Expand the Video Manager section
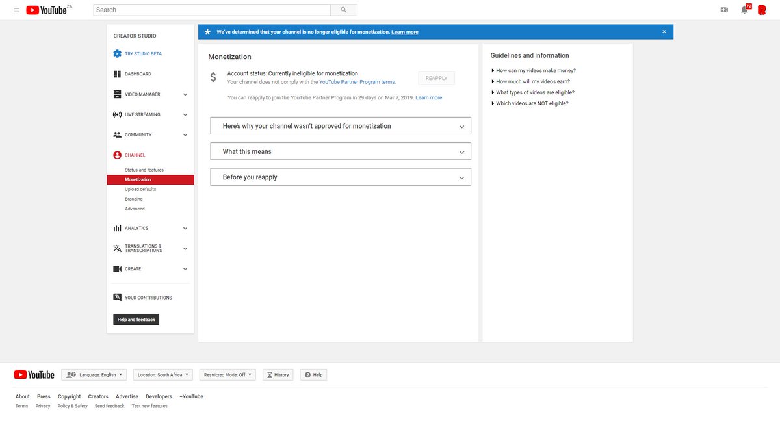Image resolution: width=780 pixels, height=421 pixels. coord(185,94)
